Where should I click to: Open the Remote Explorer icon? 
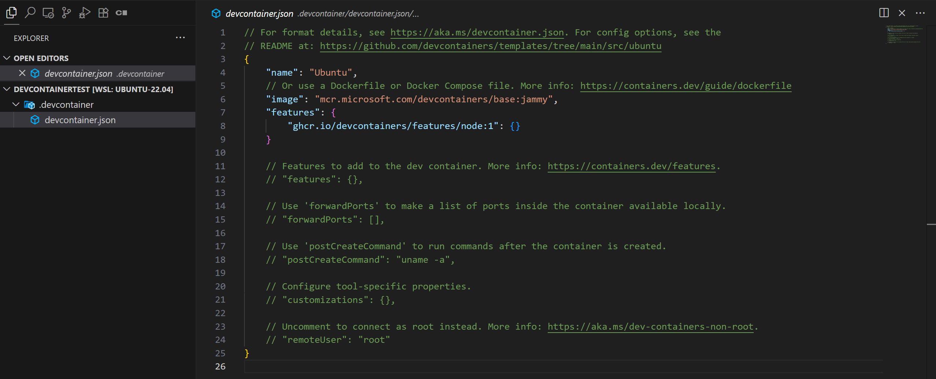(x=48, y=13)
